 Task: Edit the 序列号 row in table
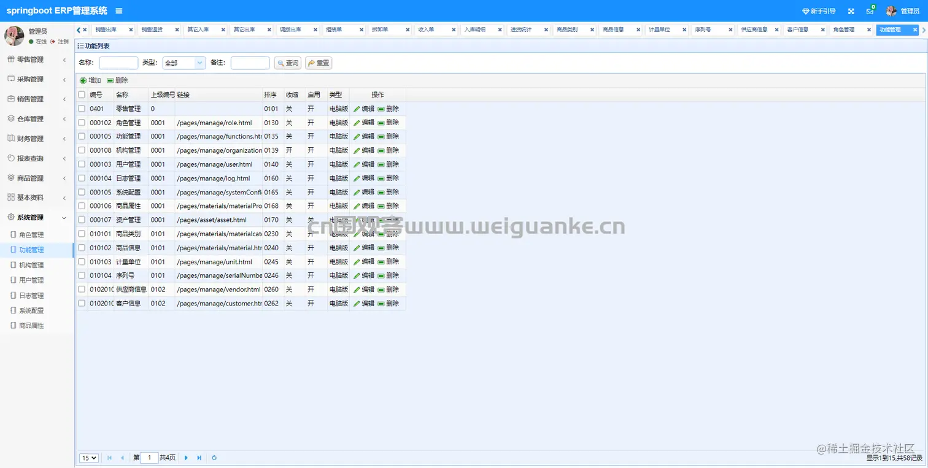coord(364,275)
